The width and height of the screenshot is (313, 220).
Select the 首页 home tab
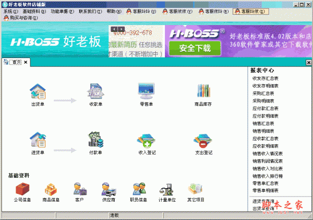[x=16, y=62]
